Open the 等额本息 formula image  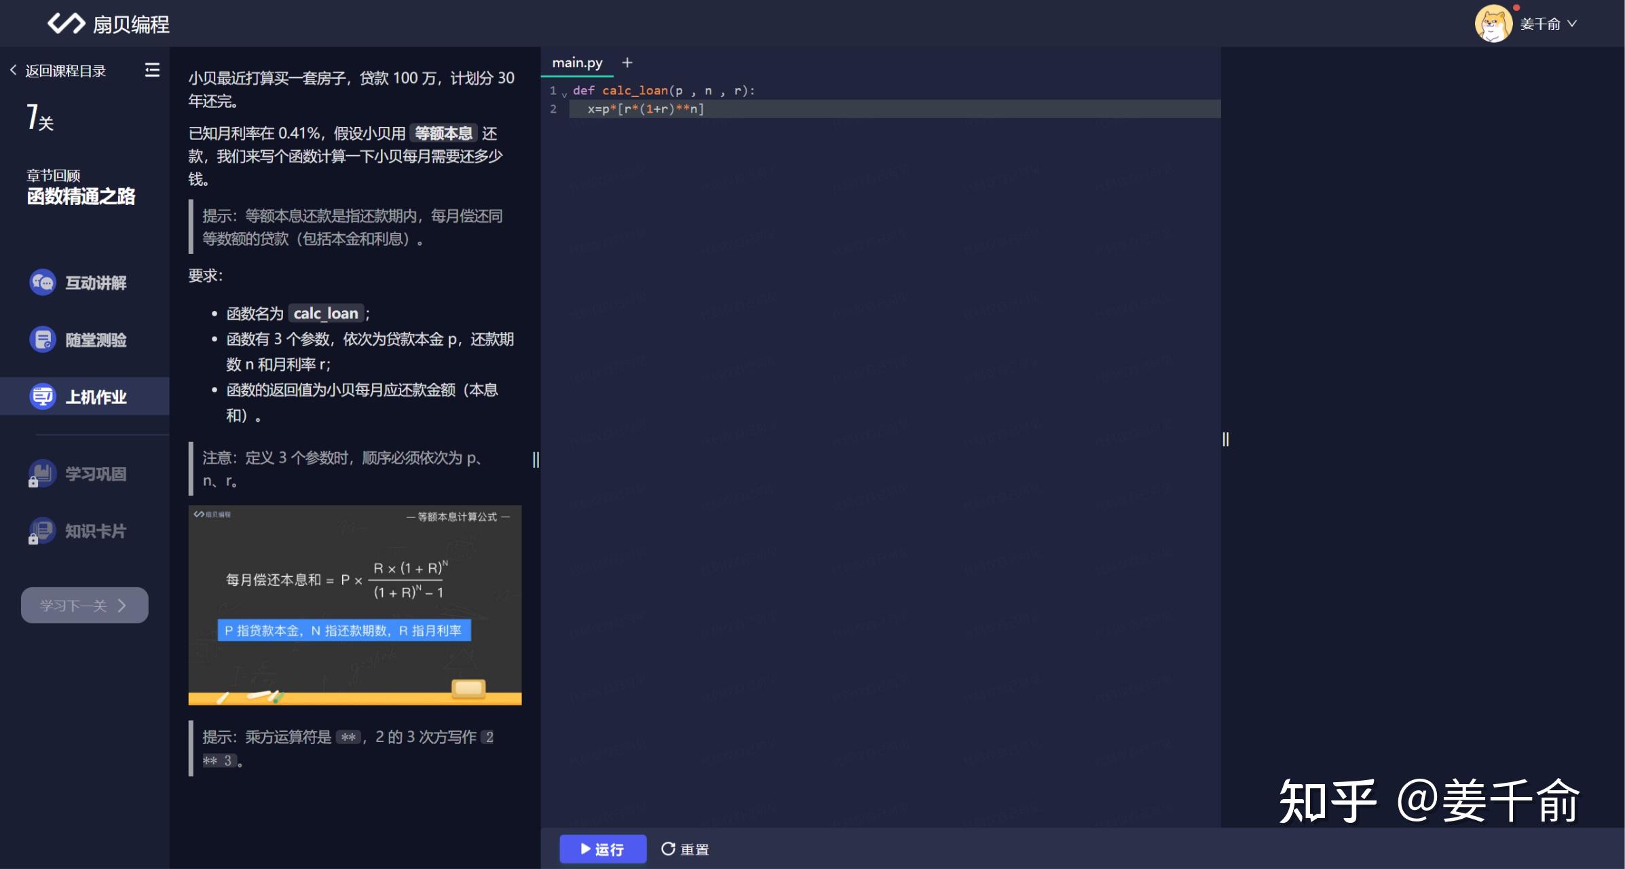point(354,604)
